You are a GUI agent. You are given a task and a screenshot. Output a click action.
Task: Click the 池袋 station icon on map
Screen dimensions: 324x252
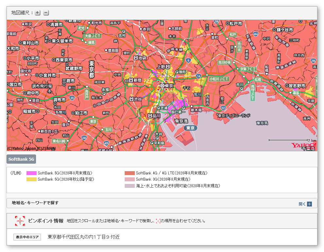coord(136,58)
